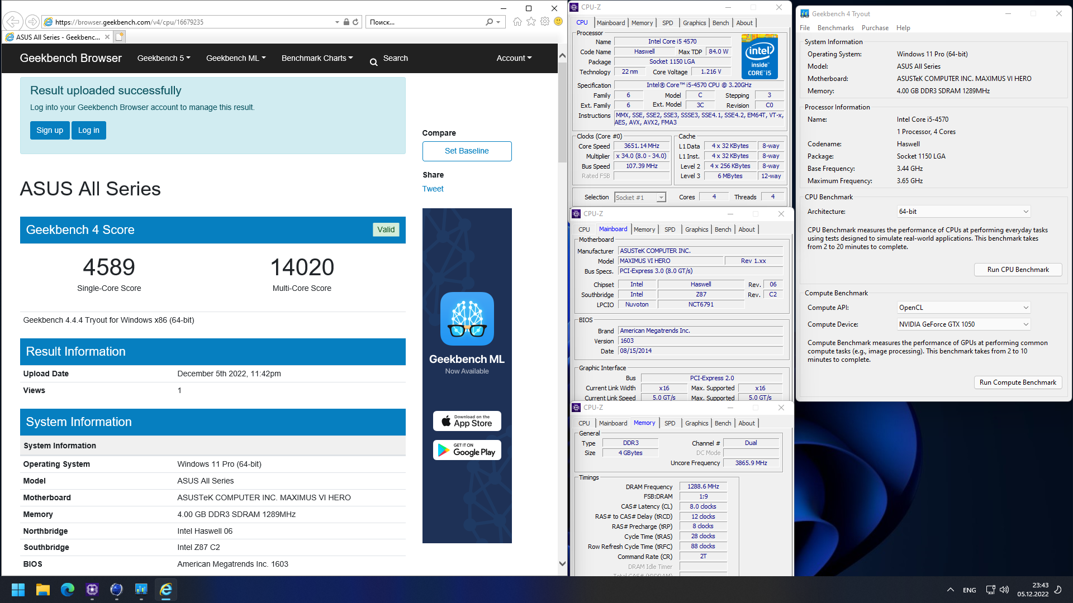Show hidden tray icons chevron

click(950, 590)
